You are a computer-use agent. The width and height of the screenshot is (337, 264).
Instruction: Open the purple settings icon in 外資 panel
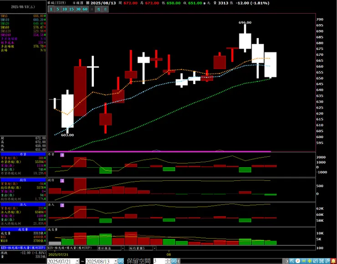tap(62, 155)
